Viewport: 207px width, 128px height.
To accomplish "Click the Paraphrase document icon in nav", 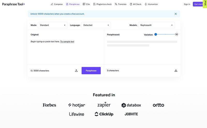I will pyautogui.click(x=67, y=4).
